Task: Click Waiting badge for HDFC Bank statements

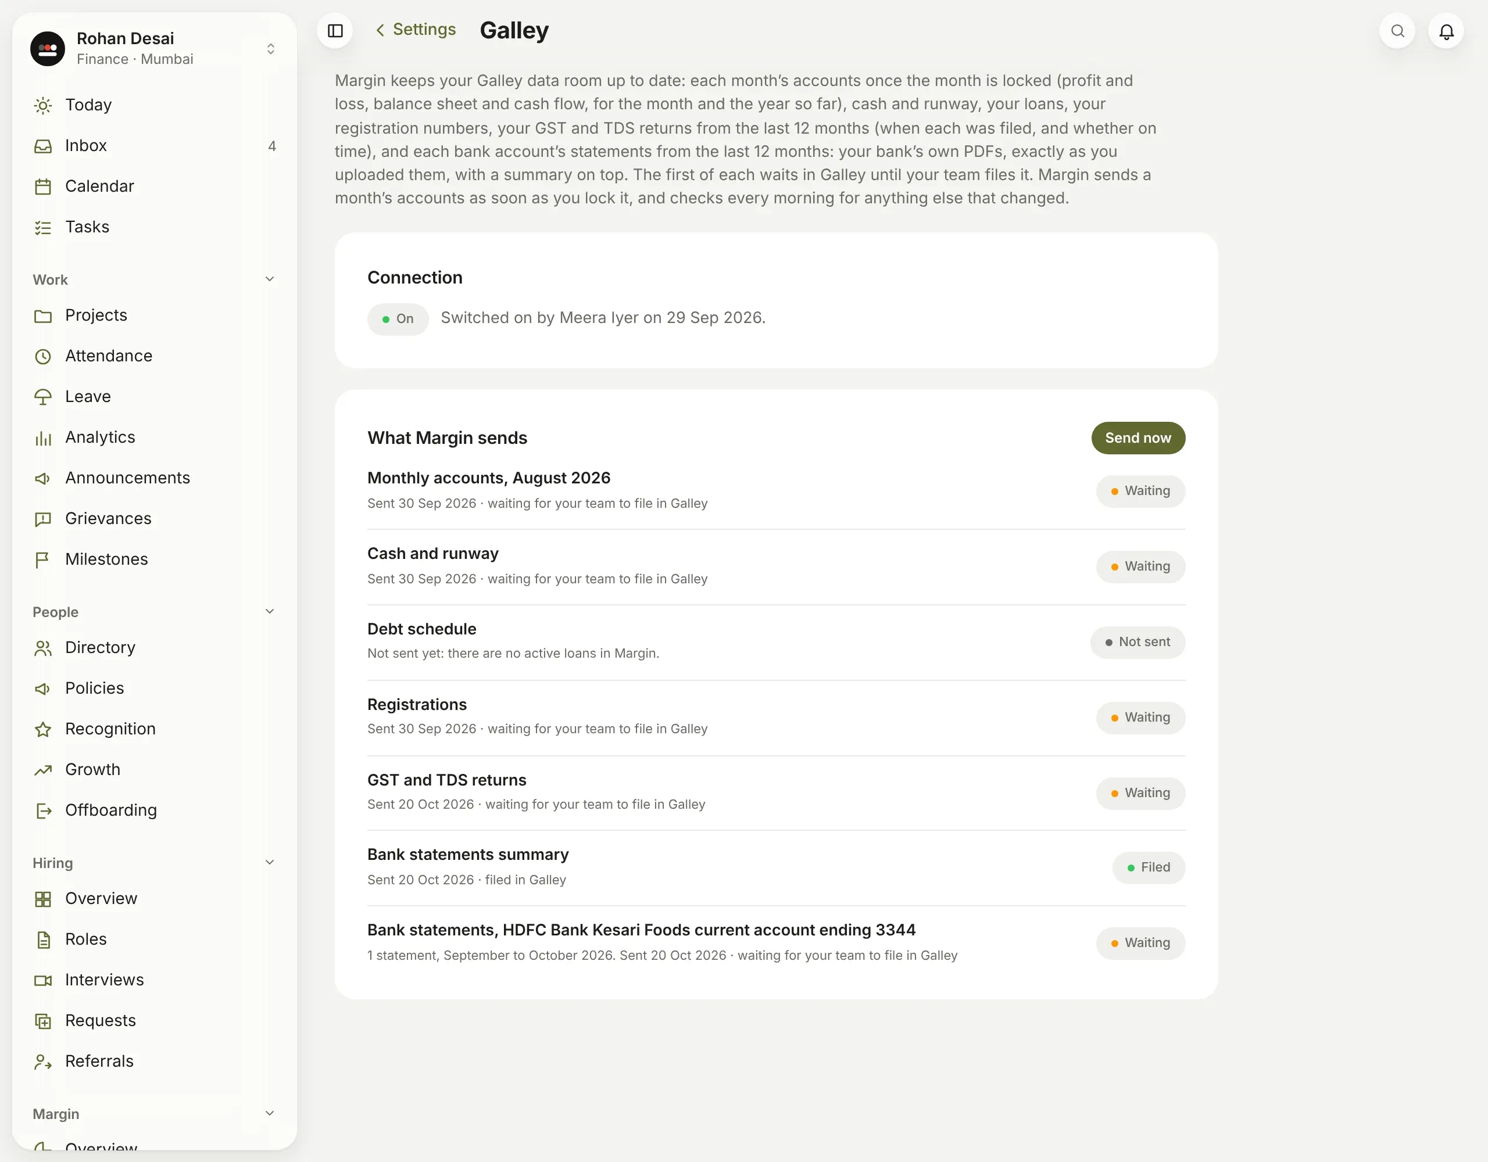Action: 1140,944
